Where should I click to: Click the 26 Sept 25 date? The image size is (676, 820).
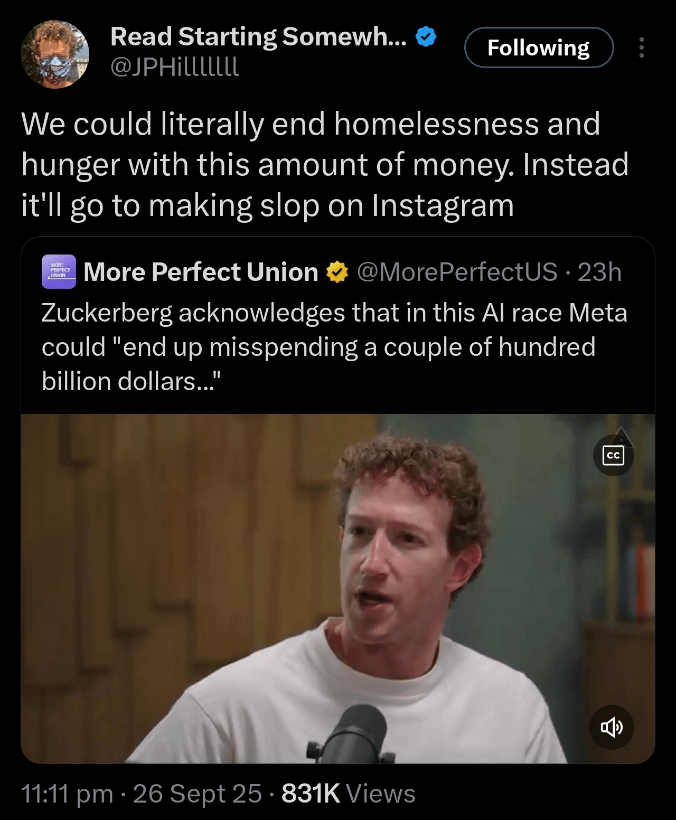click(x=197, y=793)
